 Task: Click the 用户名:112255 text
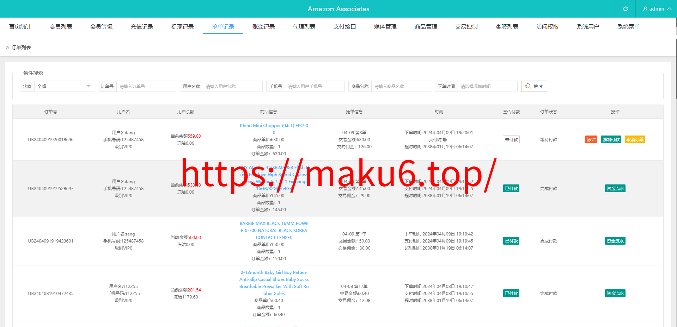point(123,287)
